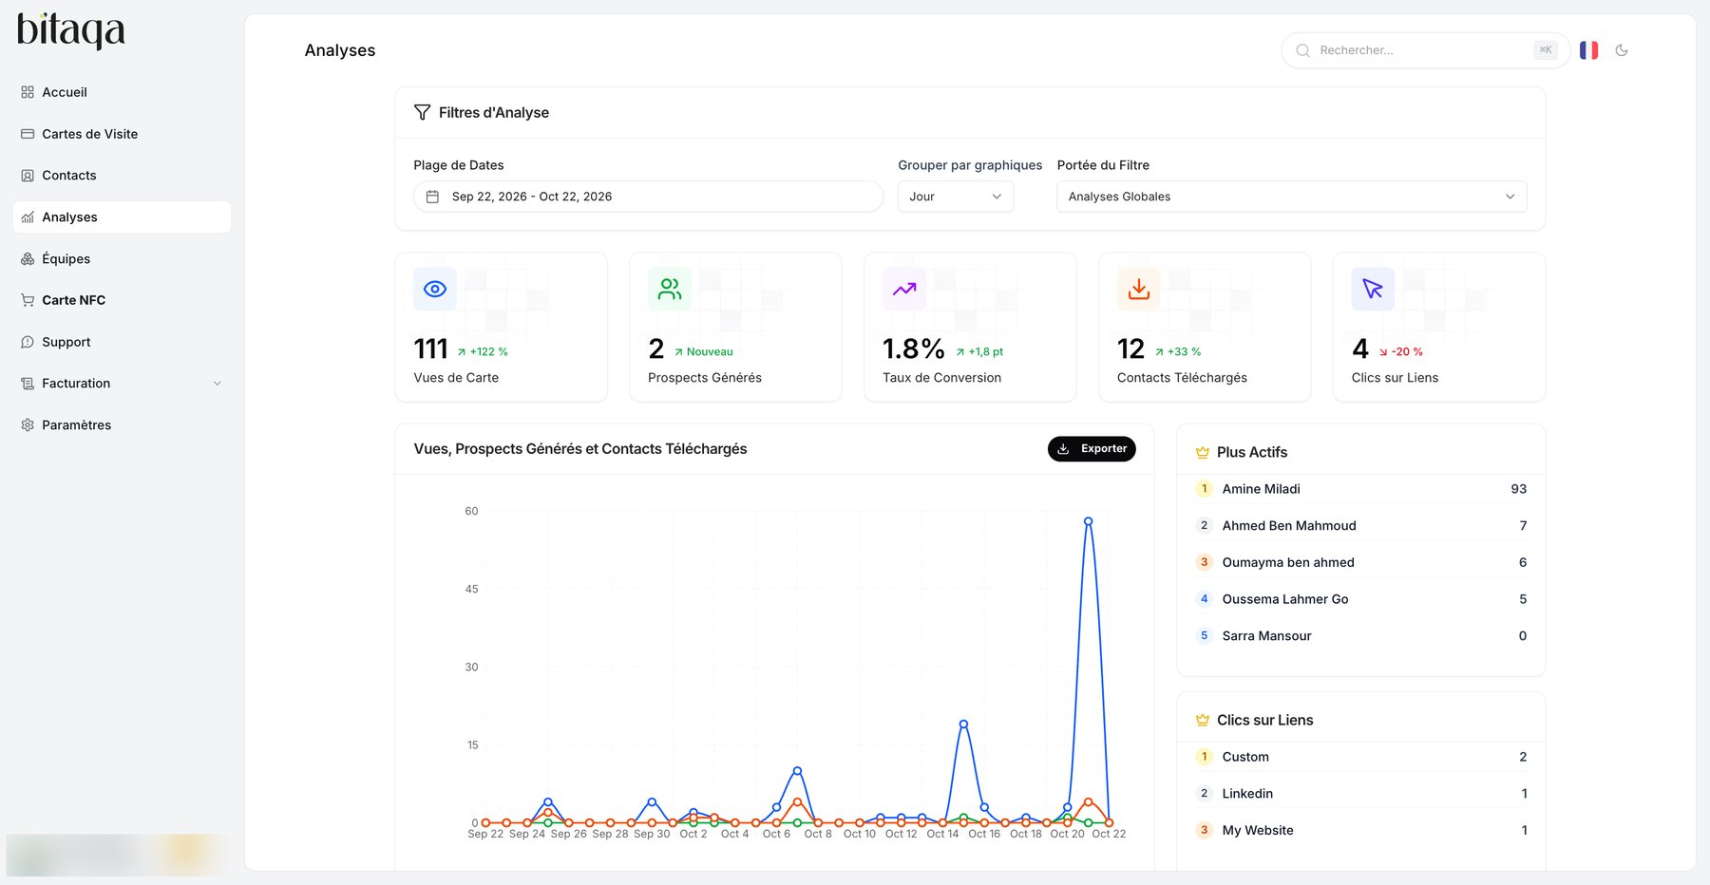Open the Jour grouping dropdown
The image size is (1710, 885).
coord(956,197)
